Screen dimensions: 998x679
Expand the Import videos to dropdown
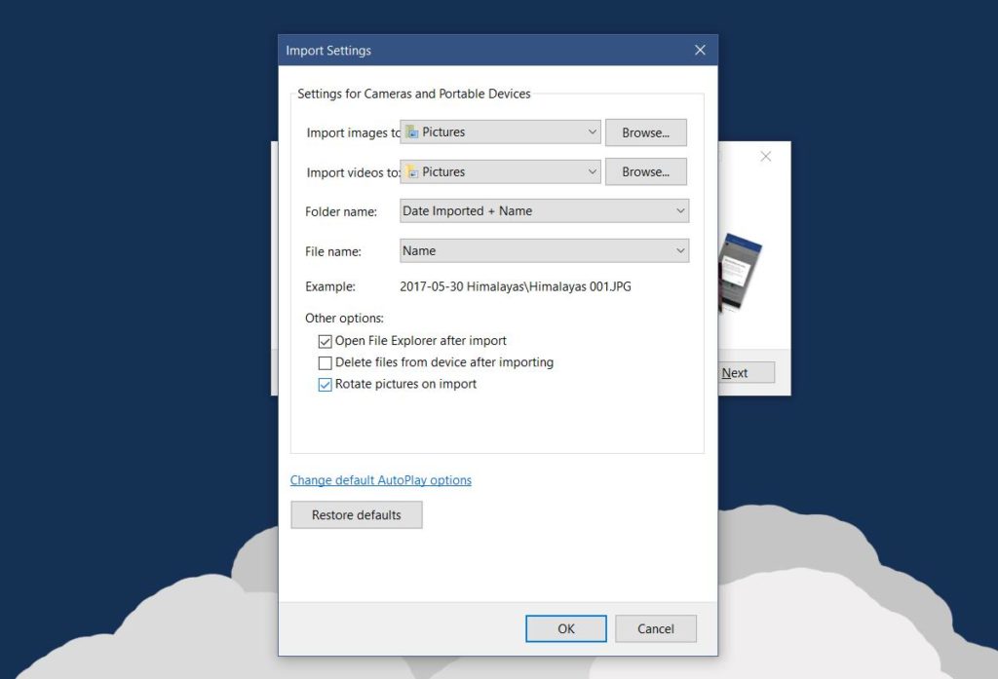tap(593, 171)
